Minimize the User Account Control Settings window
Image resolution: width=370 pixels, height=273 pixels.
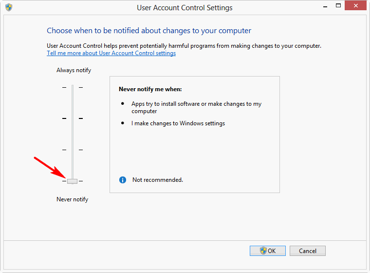click(x=325, y=7)
